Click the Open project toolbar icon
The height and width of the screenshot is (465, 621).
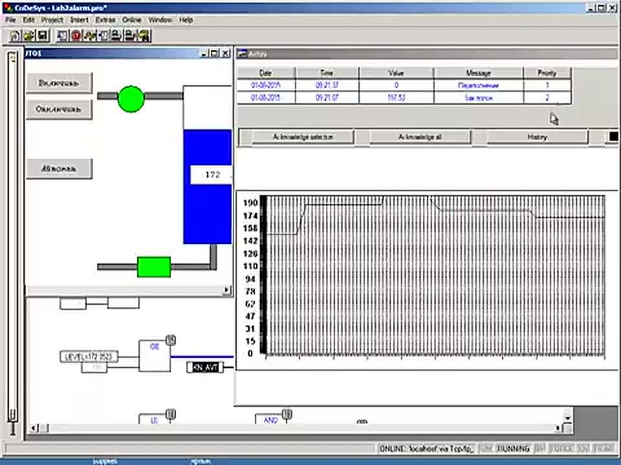[x=28, y=36]
